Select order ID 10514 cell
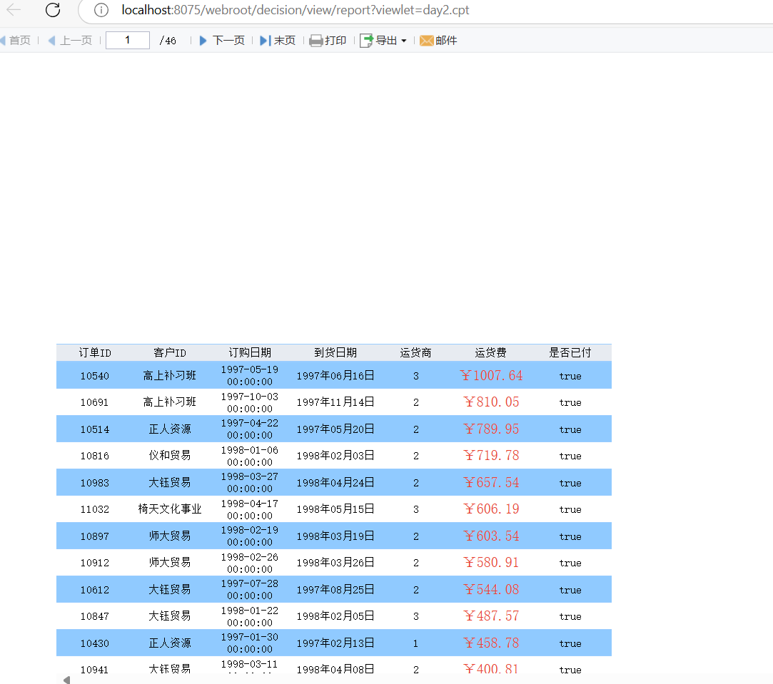This screenshot has height=684, width=773. [x=95, y=429]
